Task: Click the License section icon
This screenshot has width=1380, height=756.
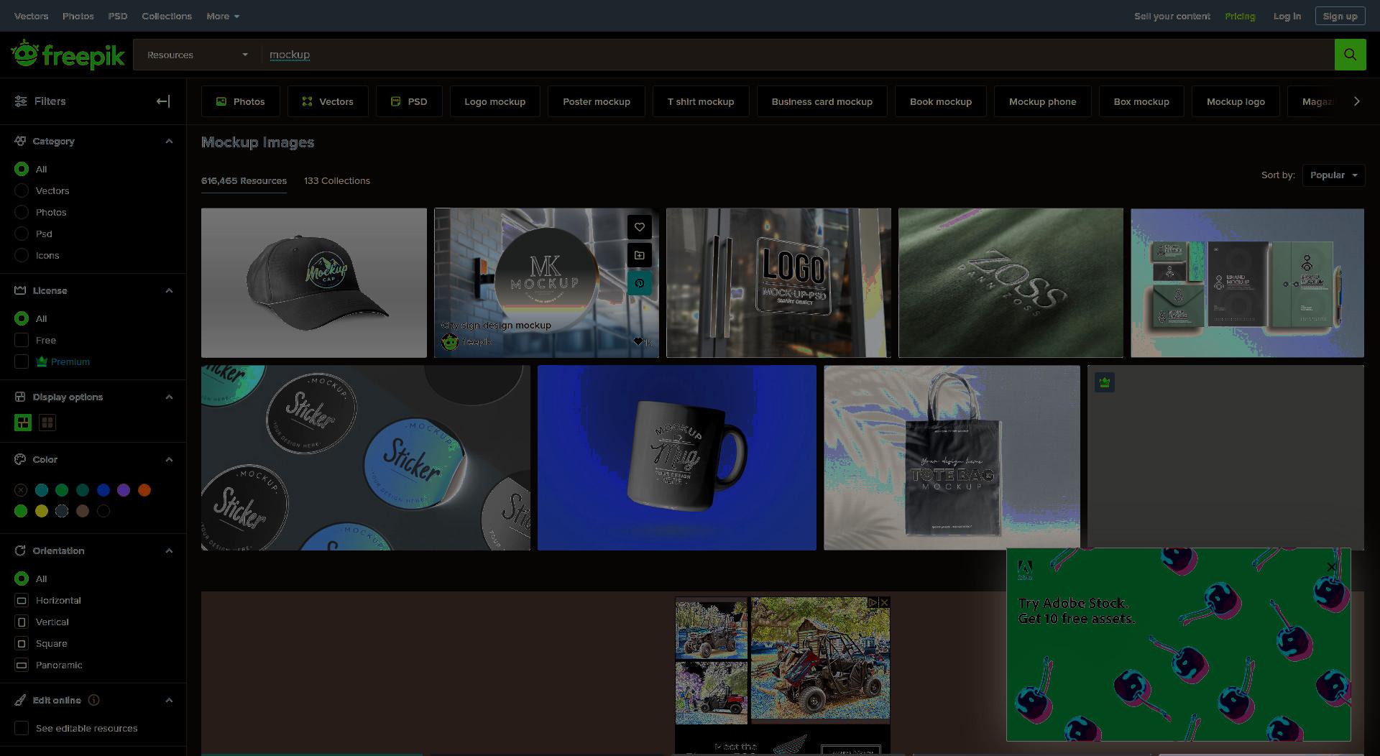Action: click(x=20, y=290)
